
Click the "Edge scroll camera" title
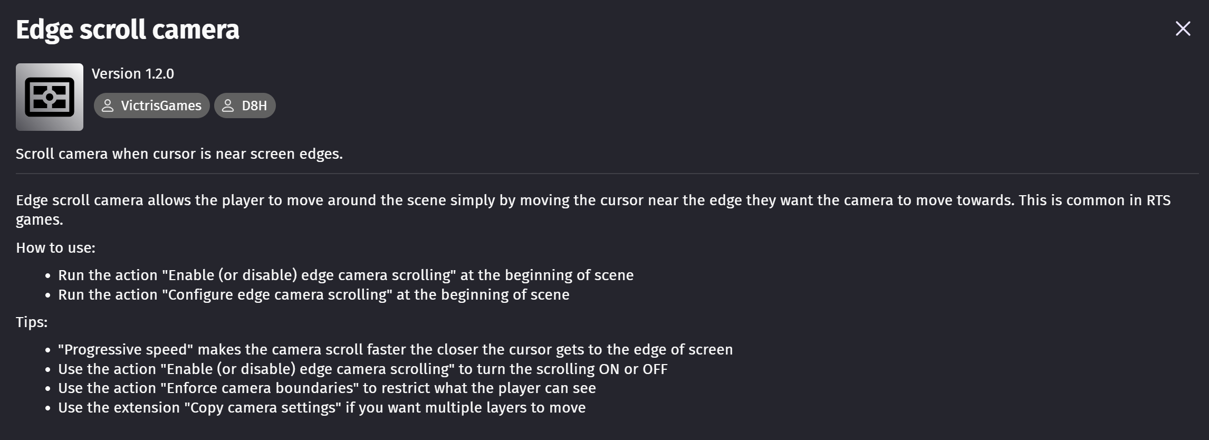(128, 30)
